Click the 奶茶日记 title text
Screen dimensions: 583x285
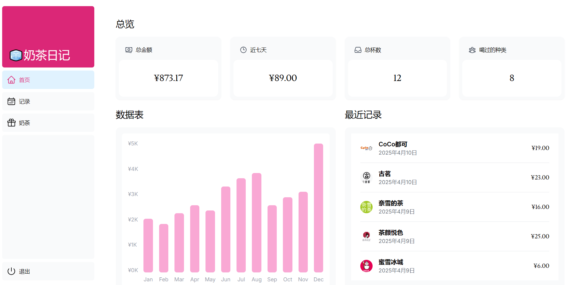tap(47, 55)
